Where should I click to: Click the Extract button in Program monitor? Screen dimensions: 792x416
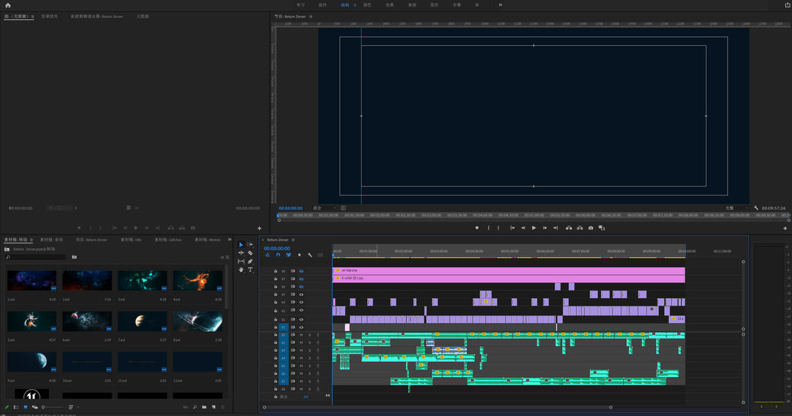580,228
